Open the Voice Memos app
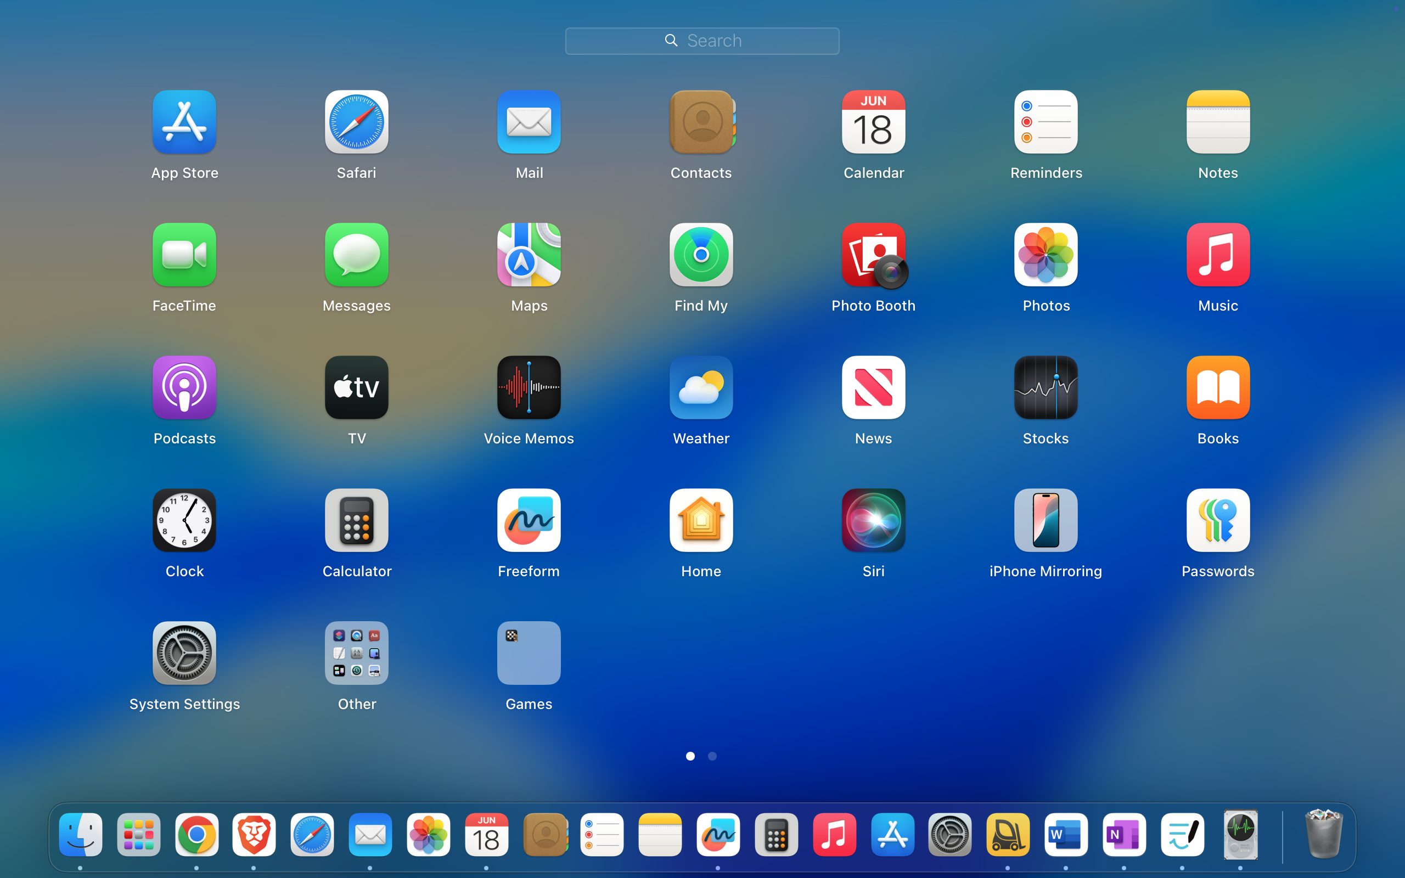 529,387
